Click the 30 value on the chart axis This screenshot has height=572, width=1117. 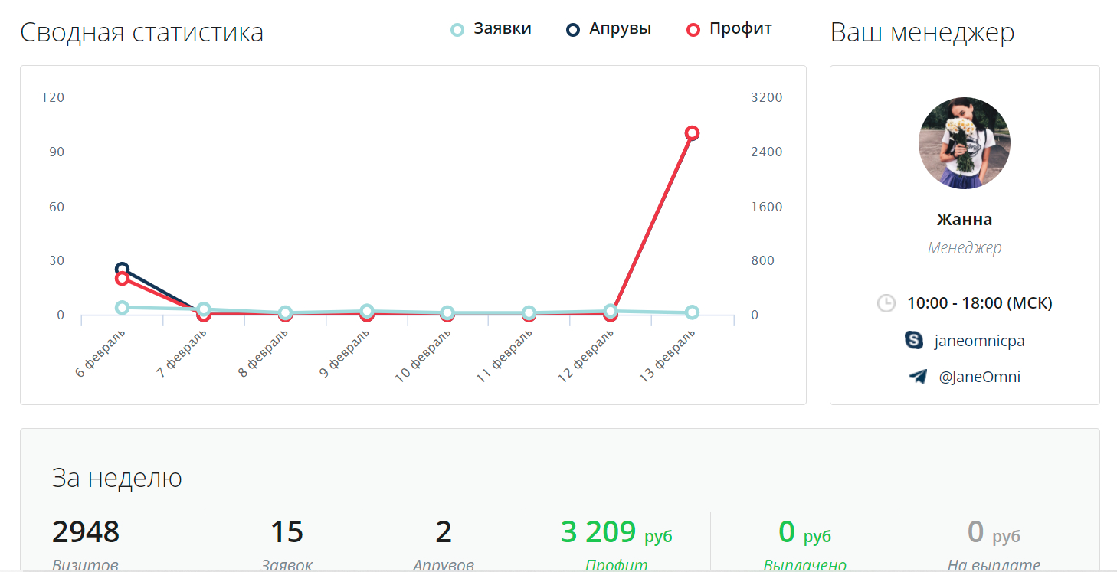tap(57, 261)
